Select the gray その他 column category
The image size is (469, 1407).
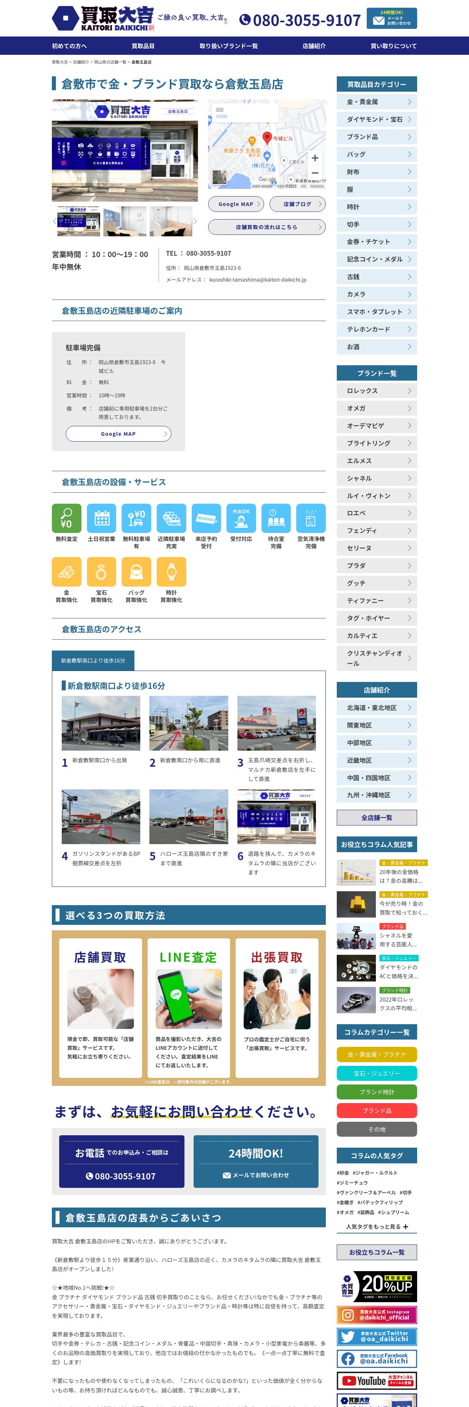[377, 1129]
